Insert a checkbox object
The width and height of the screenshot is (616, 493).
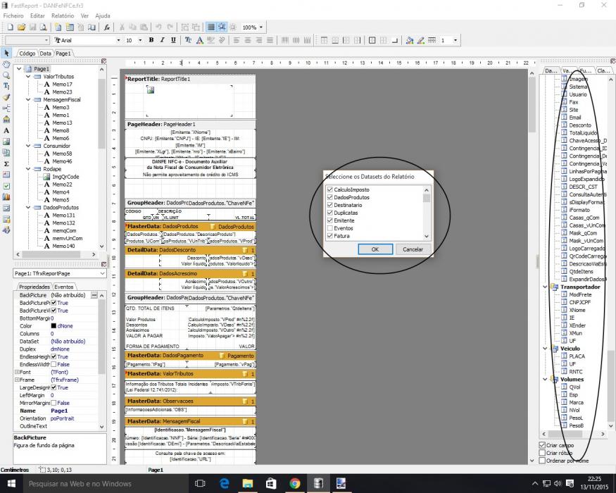tap(6, 186)
